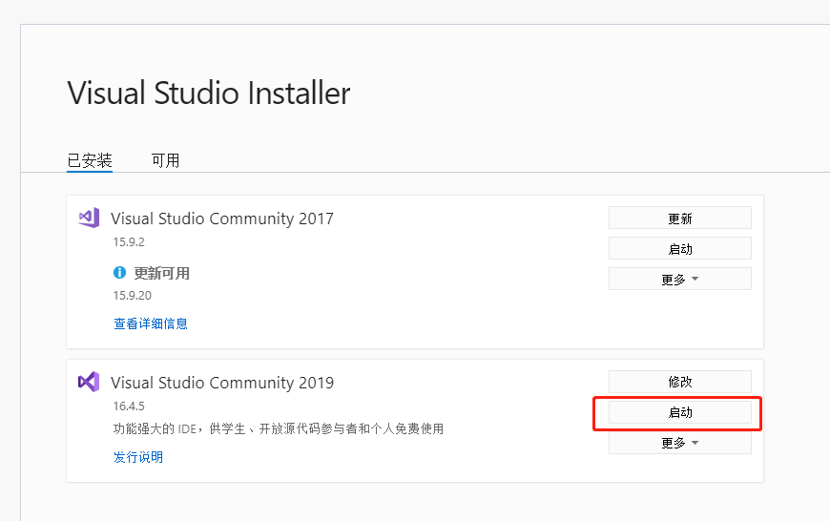Start Visual Studio 2019 using its 启动 button
830x521 pixels.
pos(679,413)
